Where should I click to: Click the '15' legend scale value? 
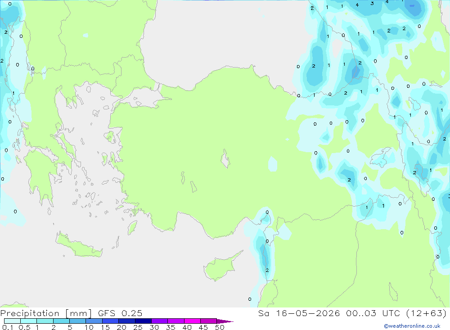click(105, 327)
